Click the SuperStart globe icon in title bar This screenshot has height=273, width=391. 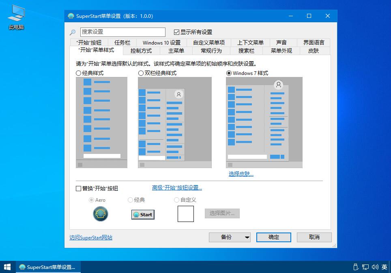(x=71, y=15)
